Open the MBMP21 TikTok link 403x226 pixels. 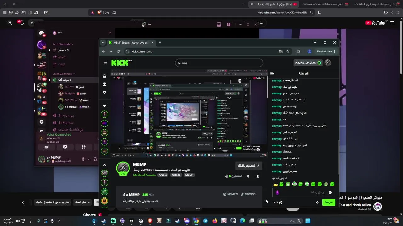click(248, 194)
